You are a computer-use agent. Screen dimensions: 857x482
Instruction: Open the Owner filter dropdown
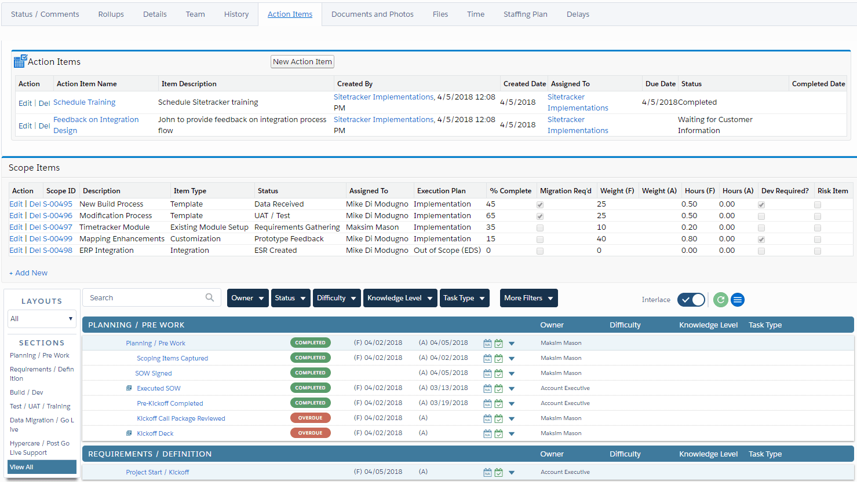(247, 297)
